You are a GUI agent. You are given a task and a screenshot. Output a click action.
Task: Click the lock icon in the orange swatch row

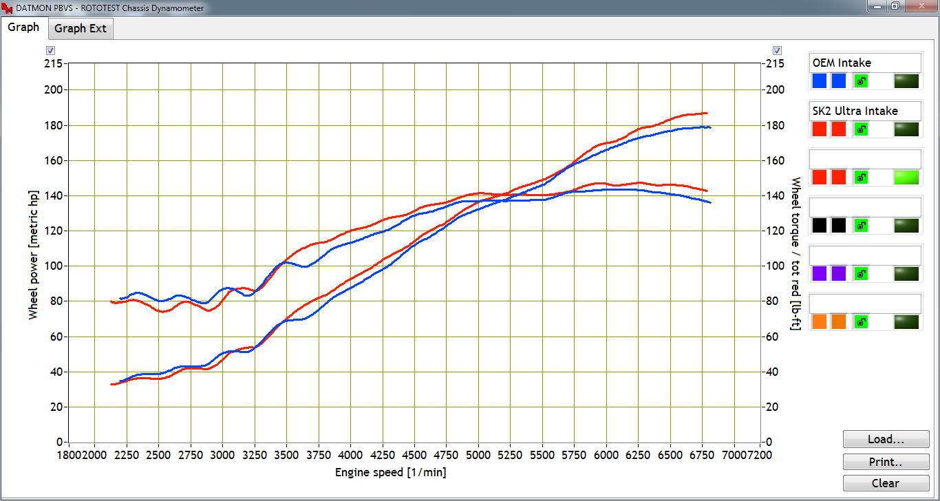(x=861, y=321)
